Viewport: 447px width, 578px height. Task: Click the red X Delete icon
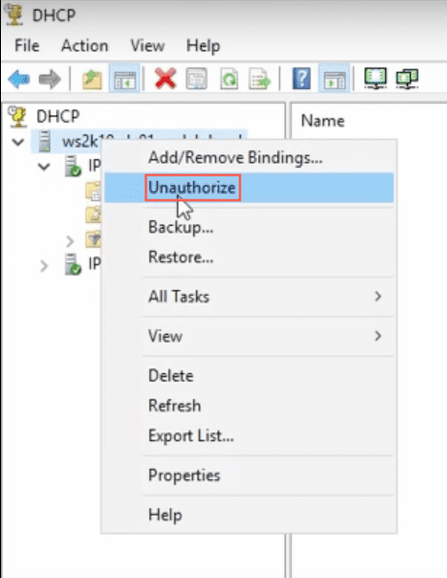[166, 79]
